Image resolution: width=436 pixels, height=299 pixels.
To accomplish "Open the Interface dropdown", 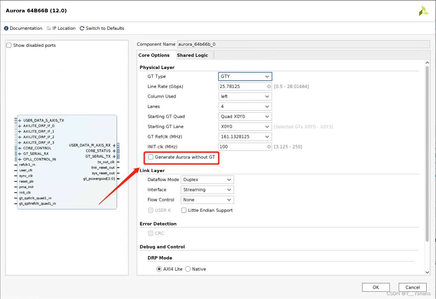I will click(x=207, y=190).
